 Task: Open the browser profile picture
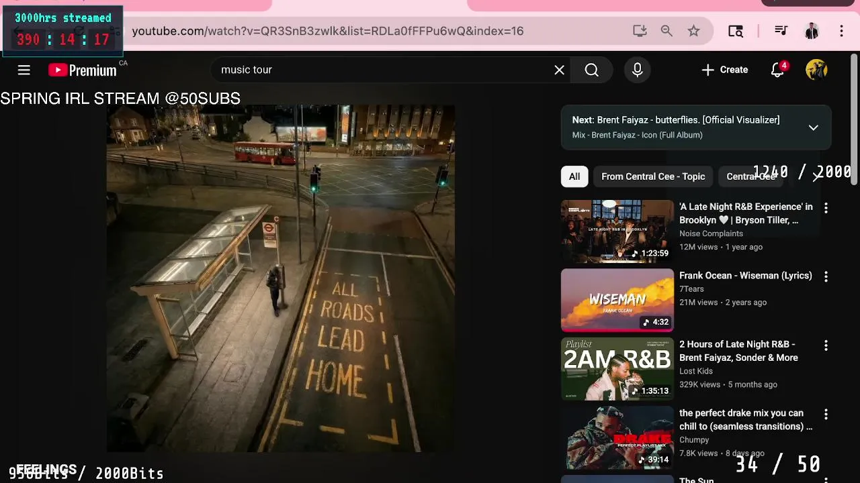click(812, 31)
